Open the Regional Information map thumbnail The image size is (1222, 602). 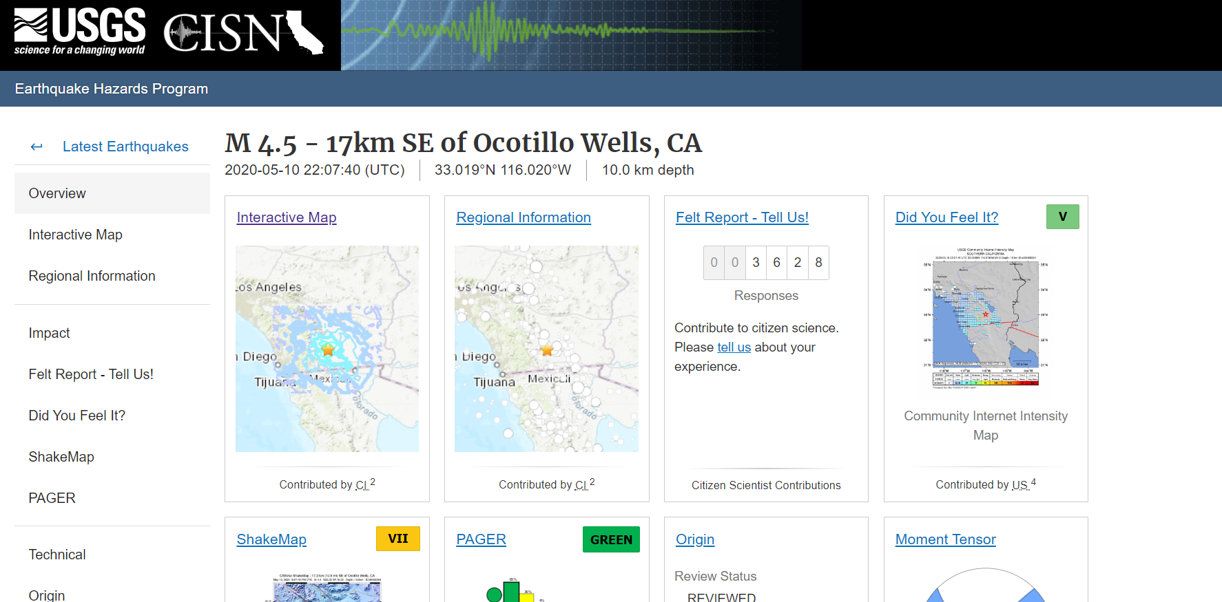point(546,349)
